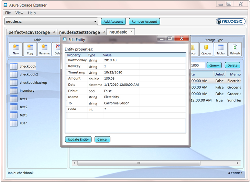Click the Azure Storage Explorer title icon
The image size is (251, 183).
(x=6, y=5)
